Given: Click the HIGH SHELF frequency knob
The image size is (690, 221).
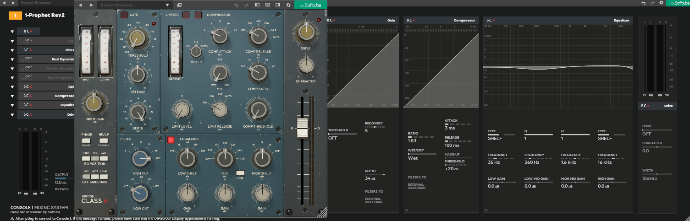Looking at the screenshot, I should coord(262,158).
